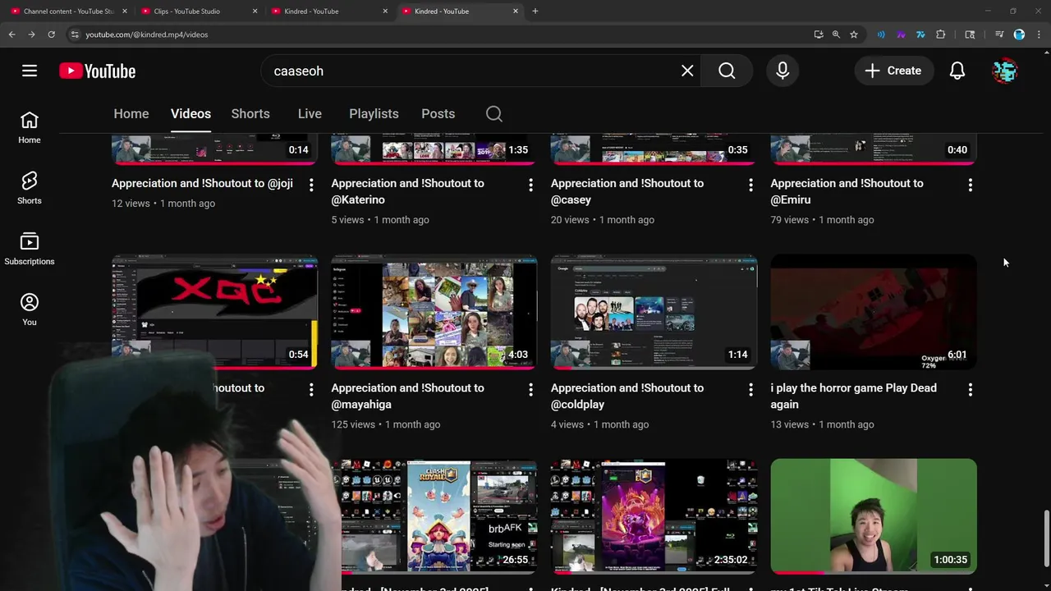Click the YouTube logo
The image size is (1051, 591).
point(97,71)
